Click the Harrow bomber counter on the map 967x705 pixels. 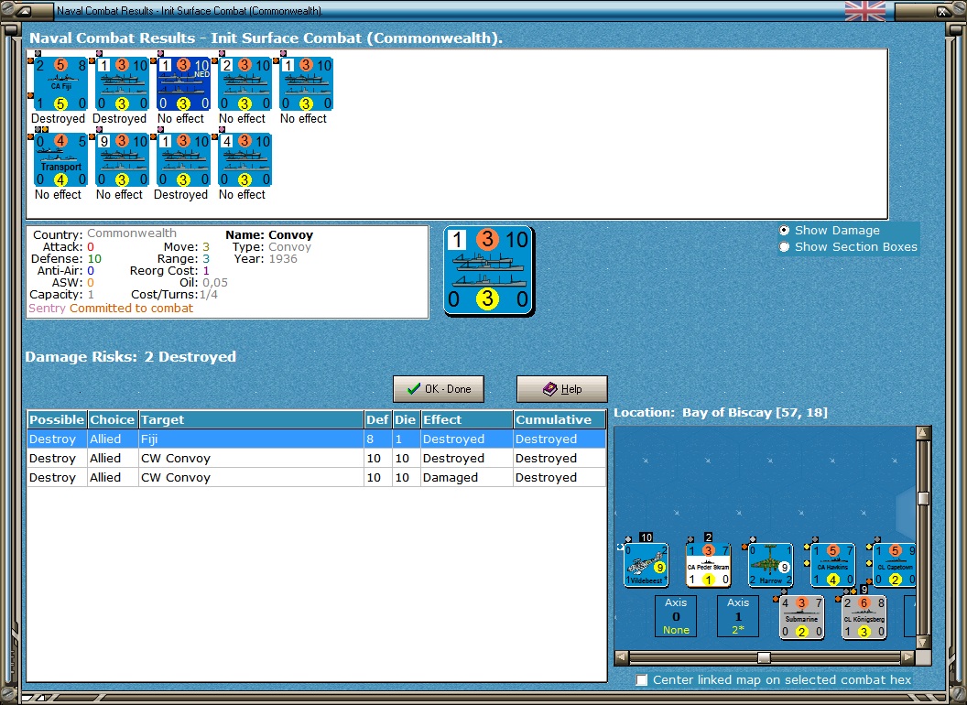[x=770, y=565]
